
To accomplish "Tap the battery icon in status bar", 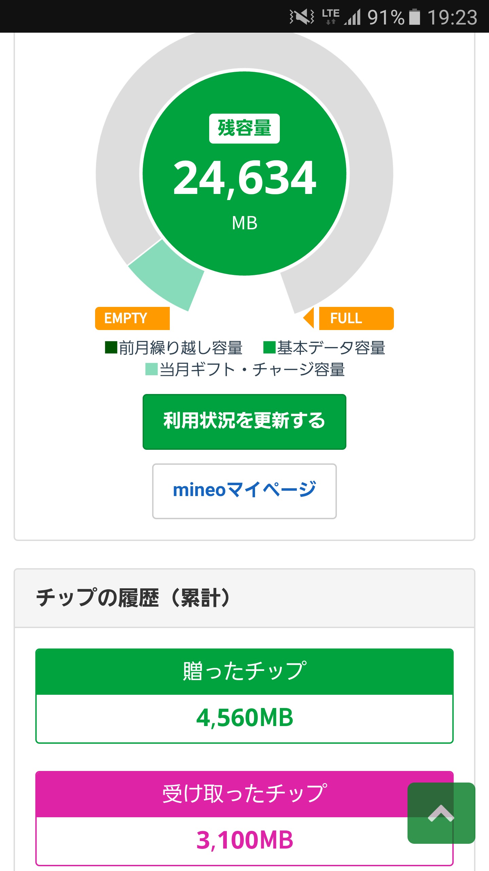I will pos(414,17).
